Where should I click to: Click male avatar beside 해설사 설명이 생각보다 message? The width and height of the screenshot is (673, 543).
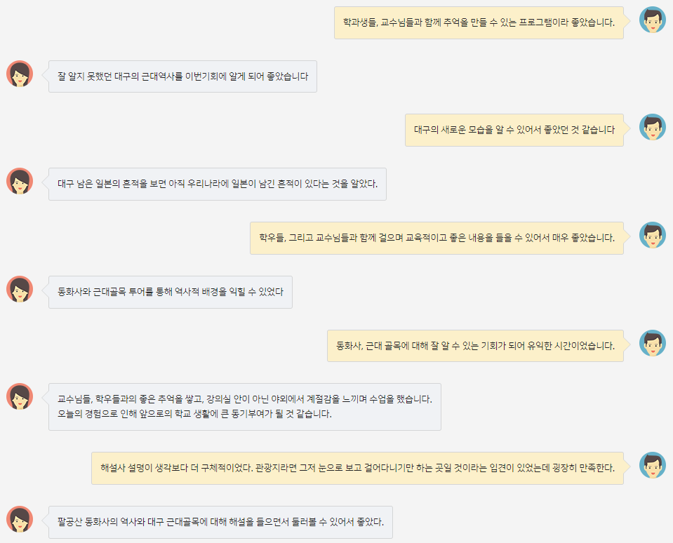[x=653, y=465]
